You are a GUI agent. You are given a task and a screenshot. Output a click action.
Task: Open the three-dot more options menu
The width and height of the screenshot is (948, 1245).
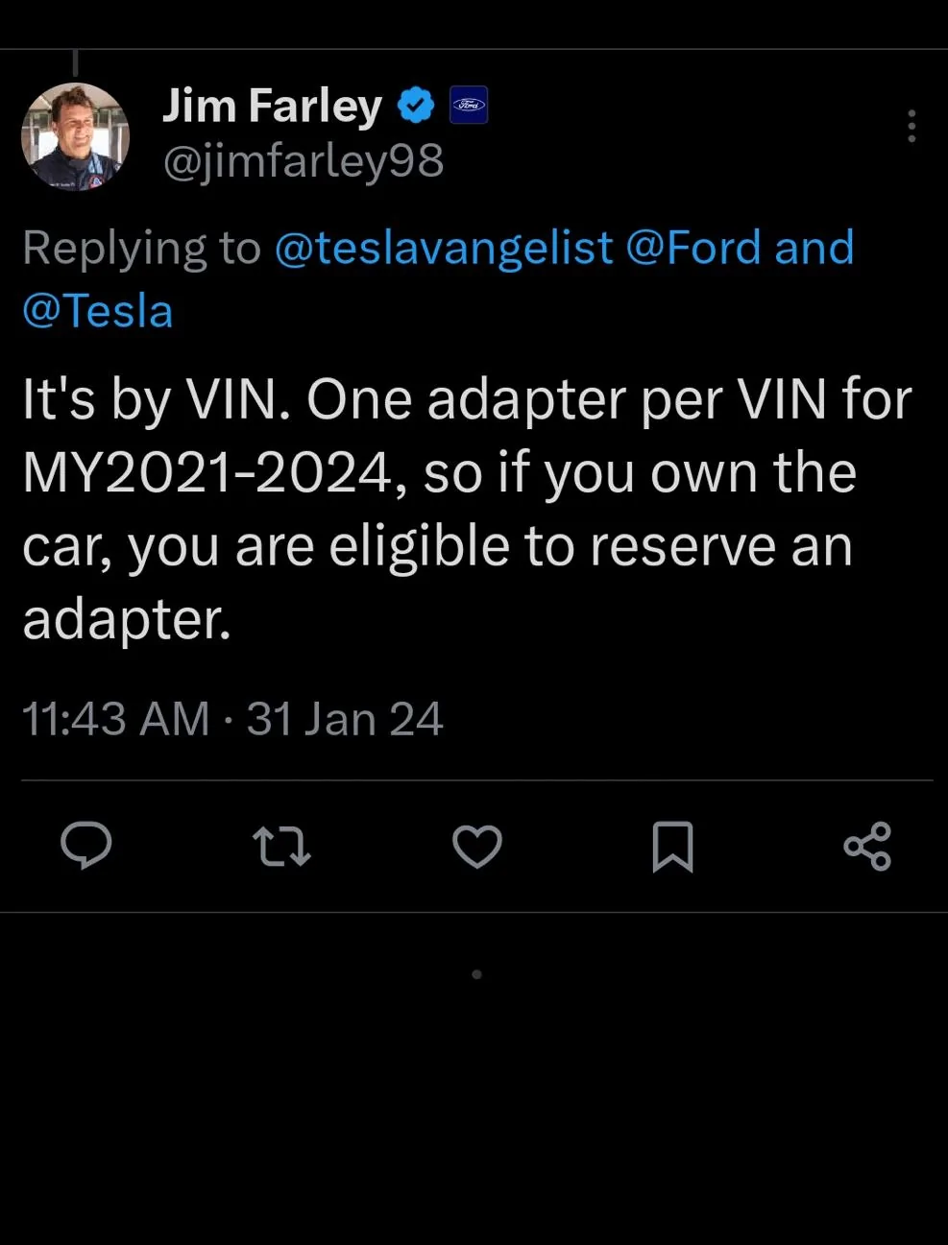911,127
